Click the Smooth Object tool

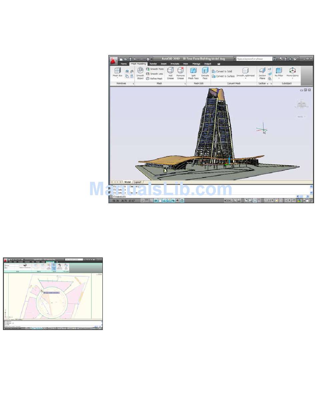point(140,73)
